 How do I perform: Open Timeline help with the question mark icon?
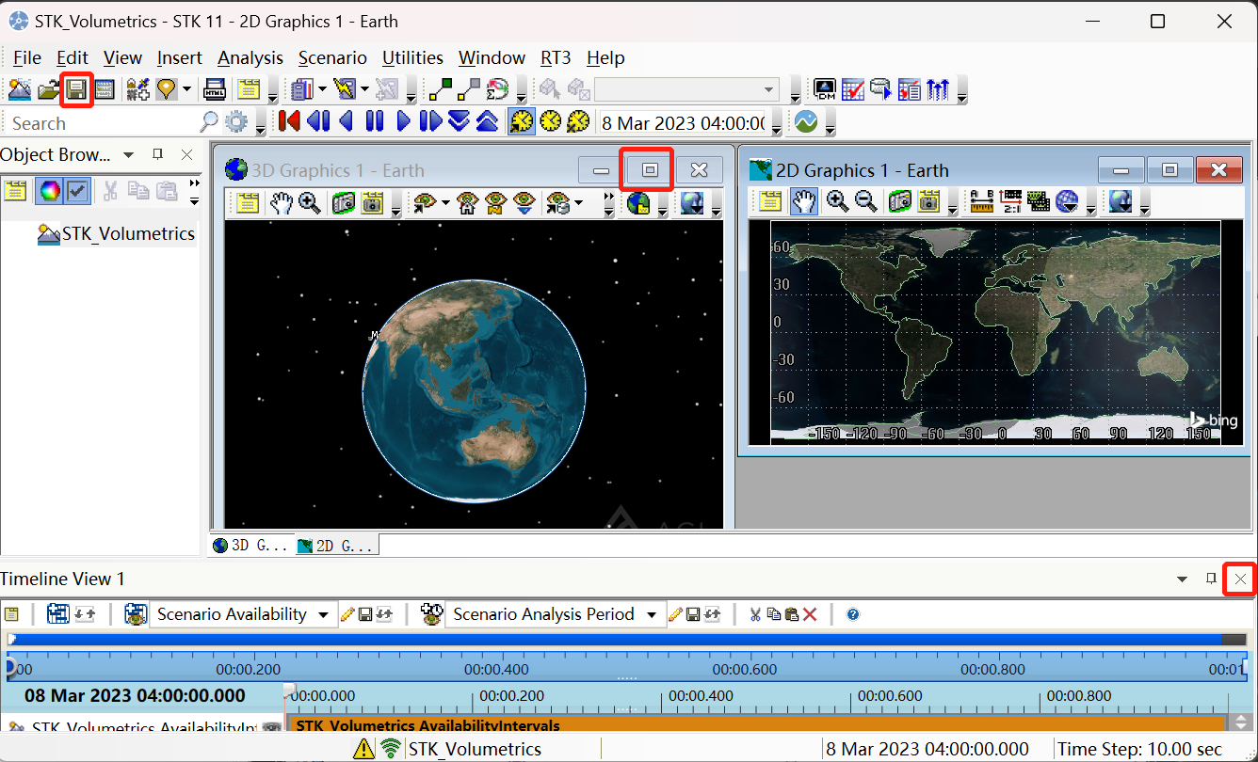tap(852, 614)
